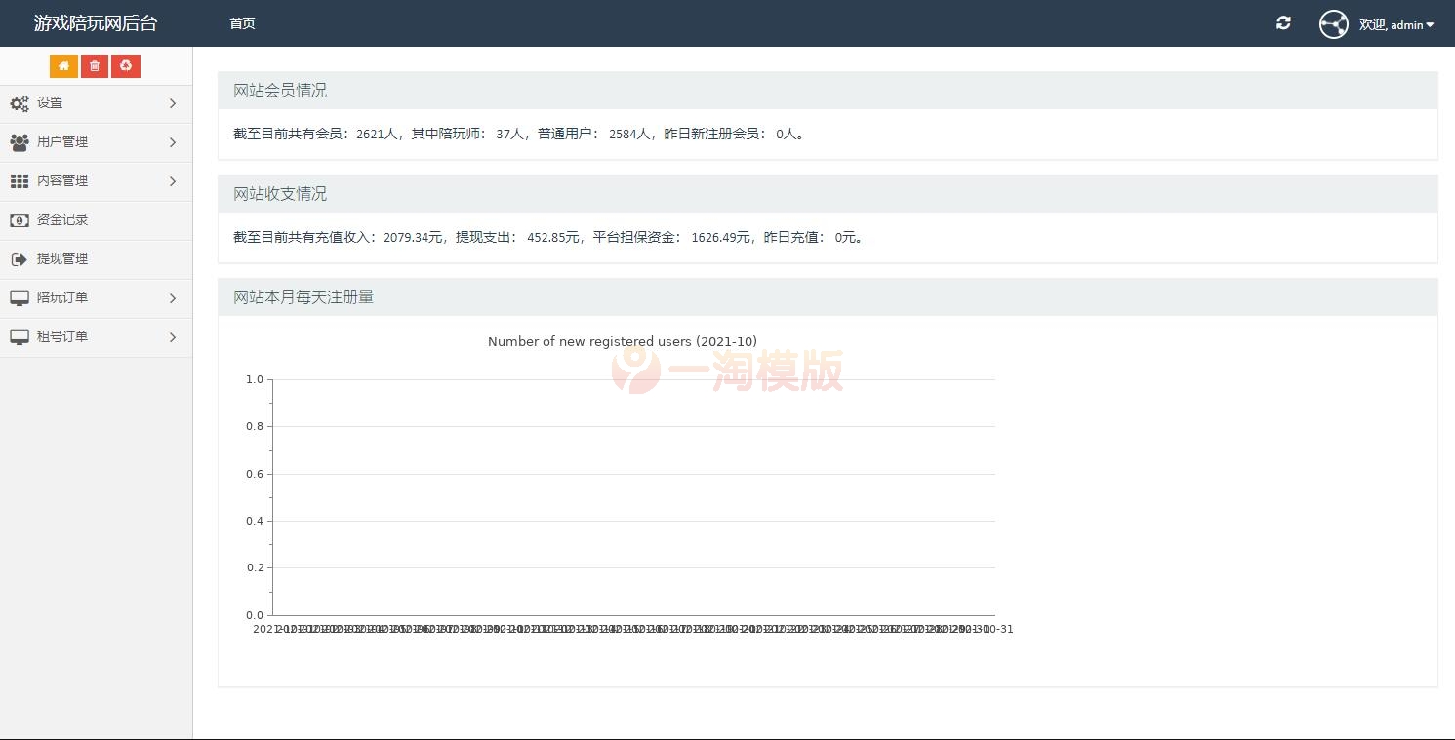Click the red refresh icon beside the trash
Viewport: 1455px width, 740px height.
point(126,65)
